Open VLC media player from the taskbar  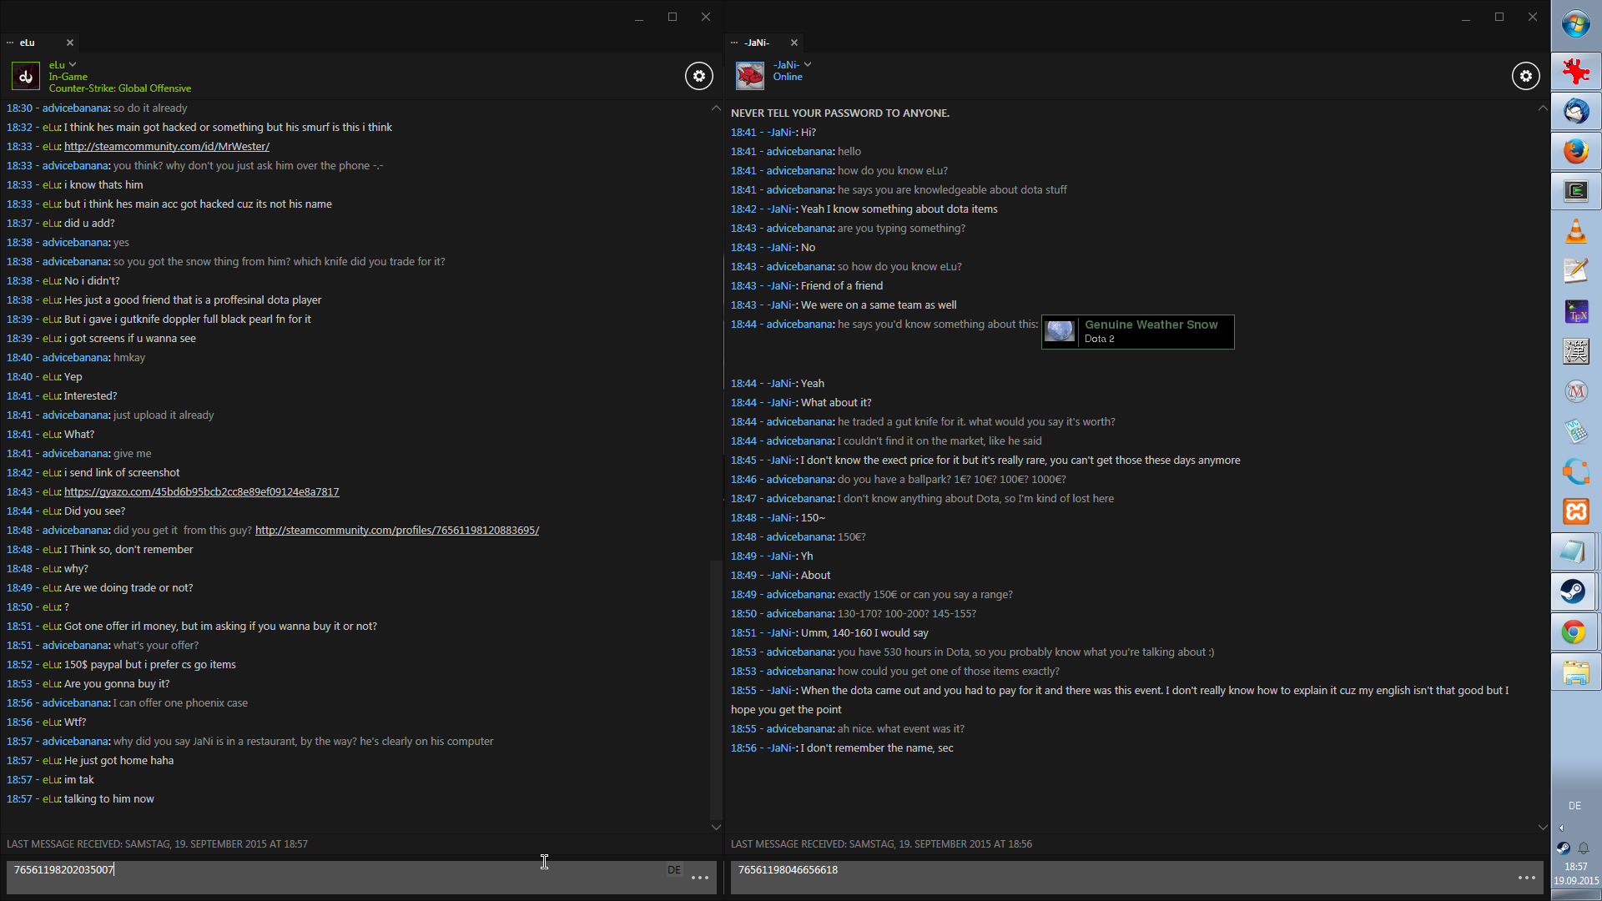tap(1575, 231)
